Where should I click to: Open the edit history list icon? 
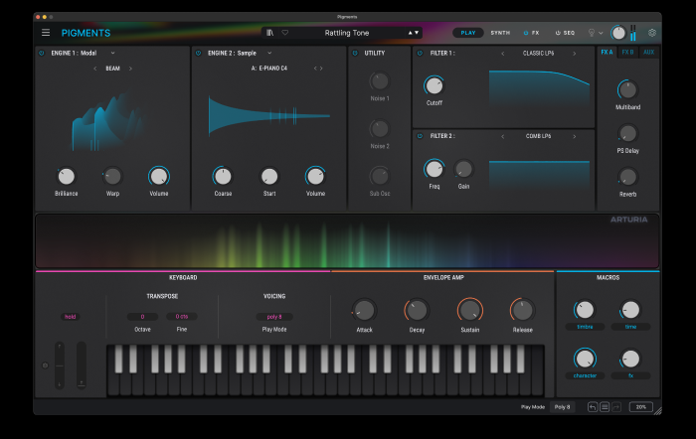click(x=605, y=407)
